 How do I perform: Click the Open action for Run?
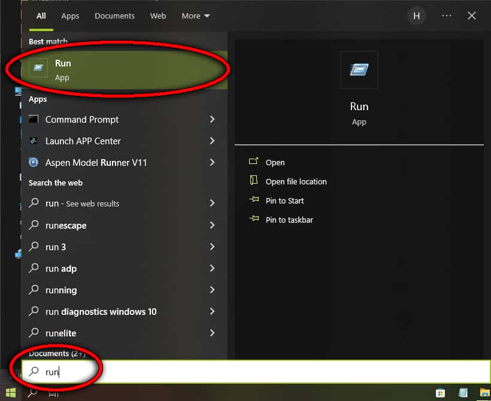point(275,162)
